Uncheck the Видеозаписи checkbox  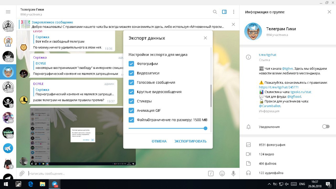click(131, 73)
